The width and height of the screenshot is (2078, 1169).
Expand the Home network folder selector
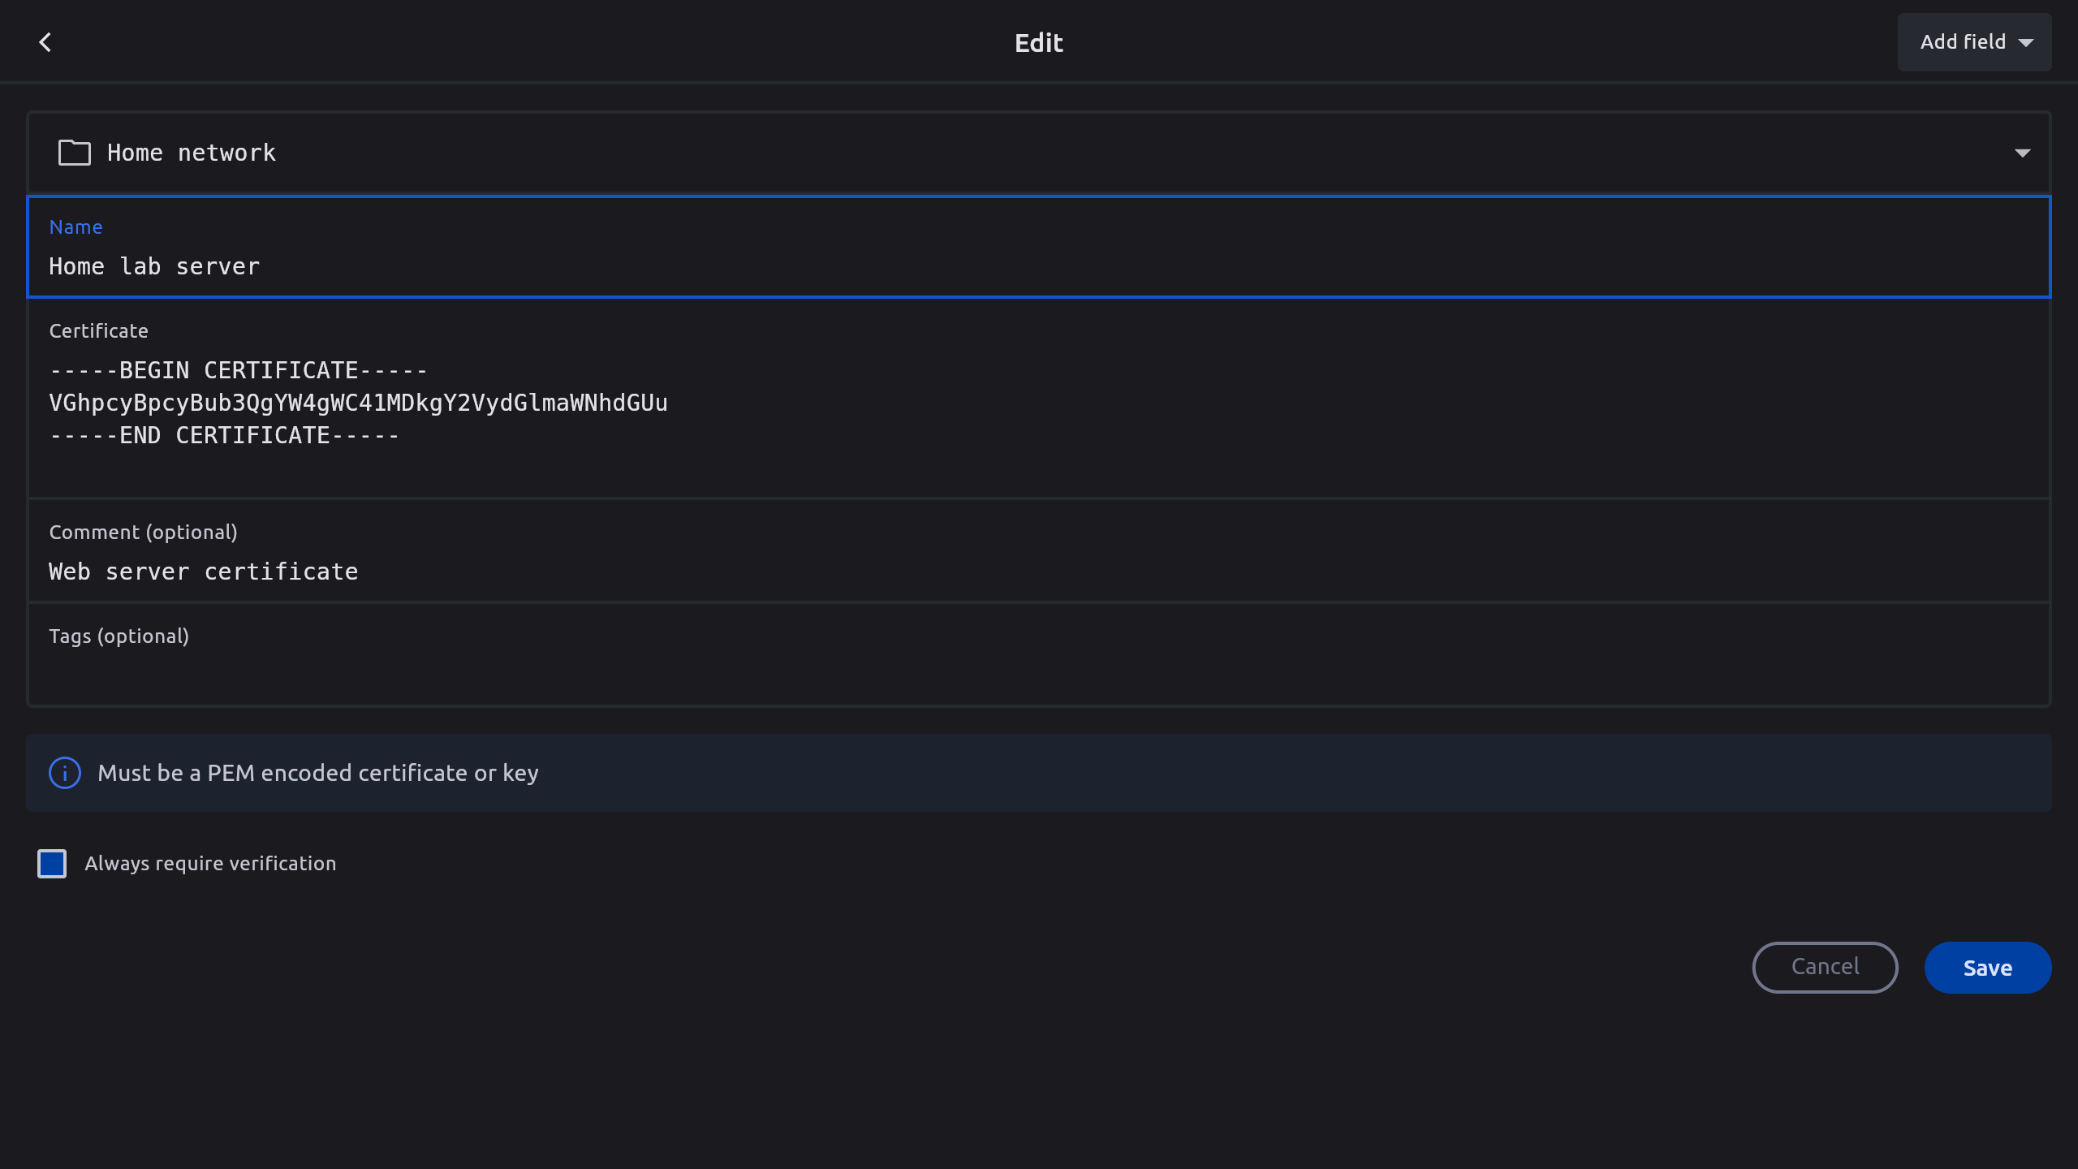coord(1039,153)
